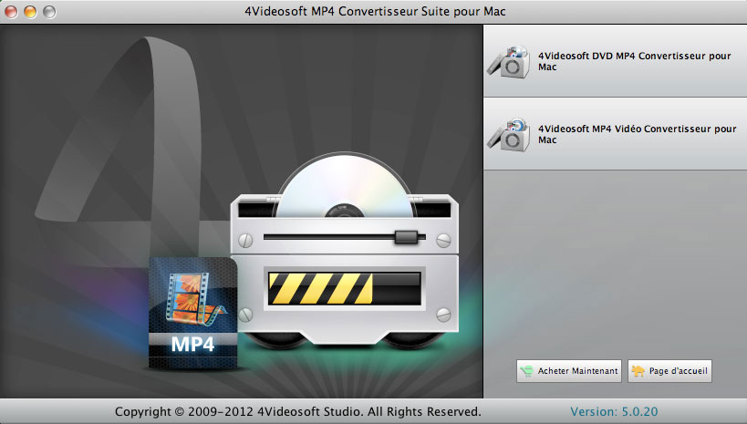Close the window with the red button
Image resolution: width=747 pixels, height=424 pixels.
12,11
